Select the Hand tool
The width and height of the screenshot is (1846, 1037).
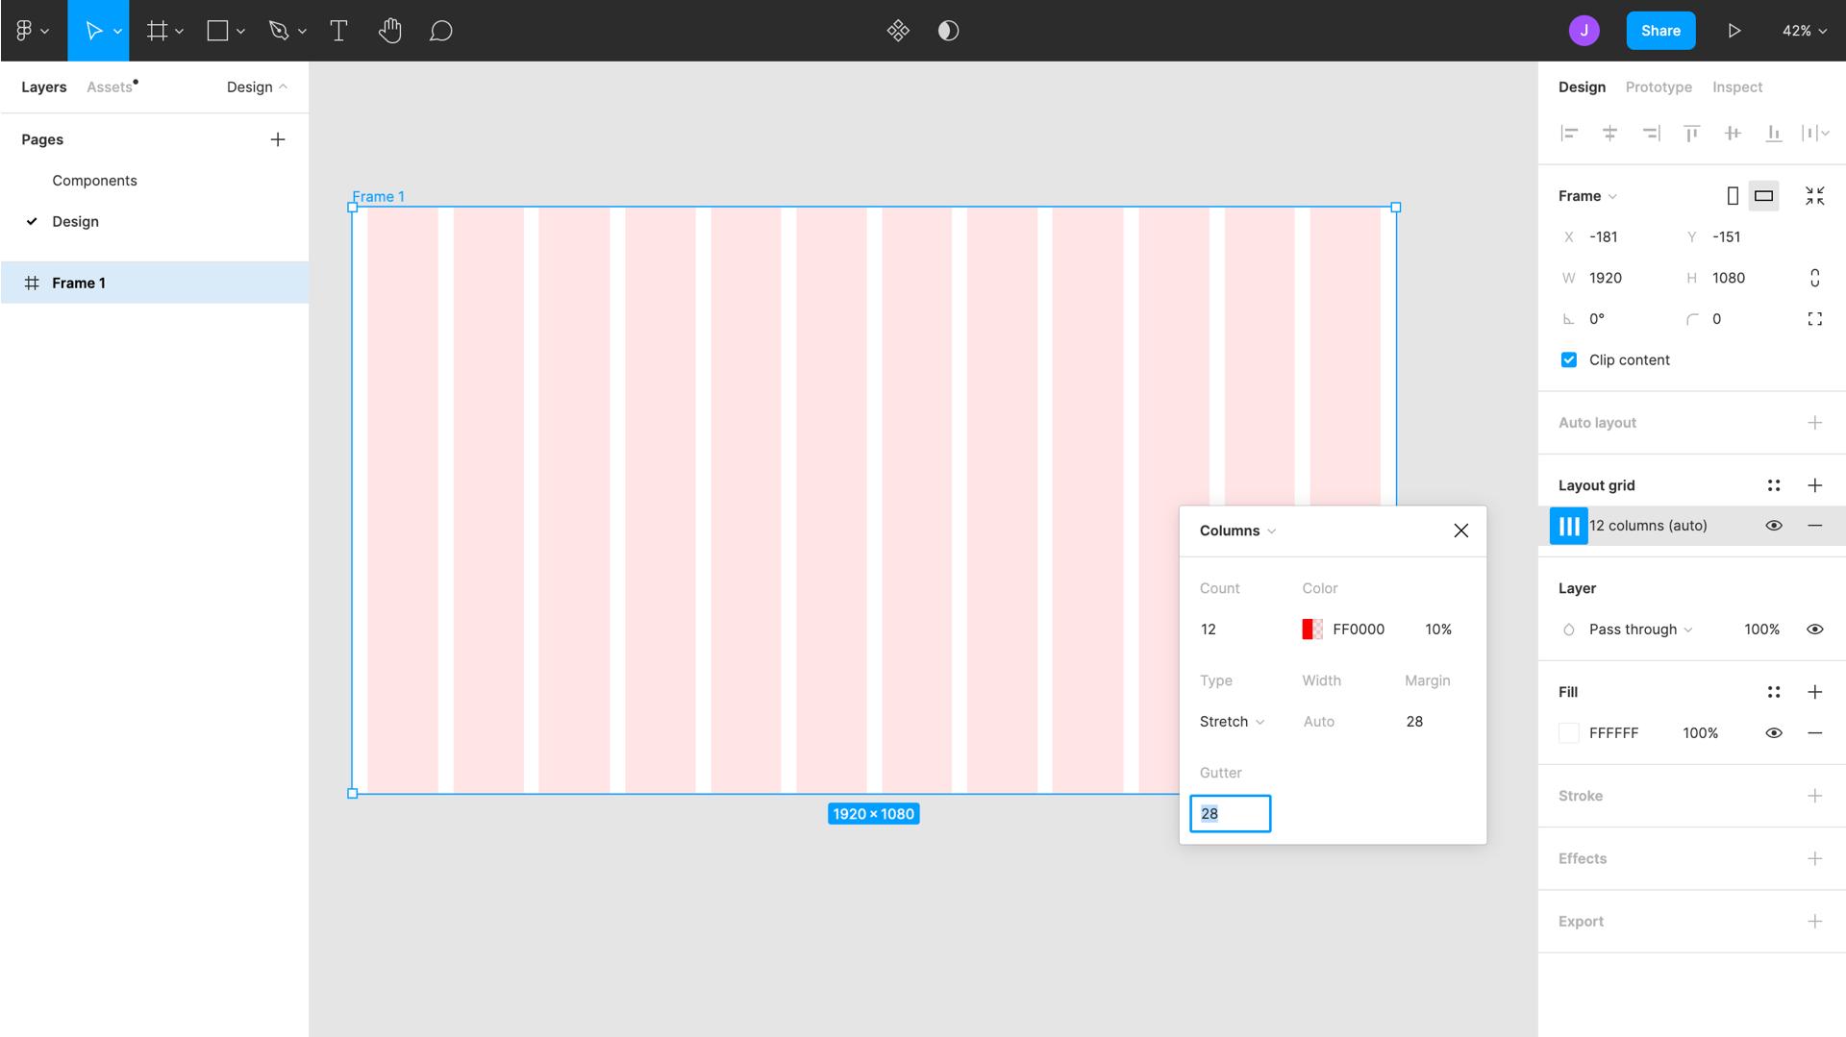(390, 30)
